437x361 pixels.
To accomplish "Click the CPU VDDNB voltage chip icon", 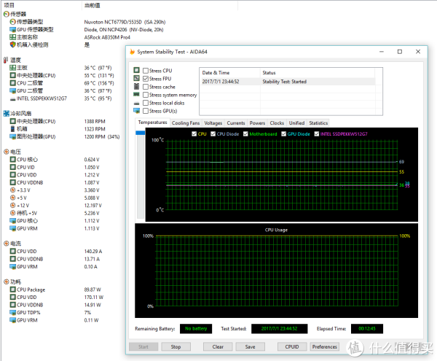I will [x=12, y=182].
